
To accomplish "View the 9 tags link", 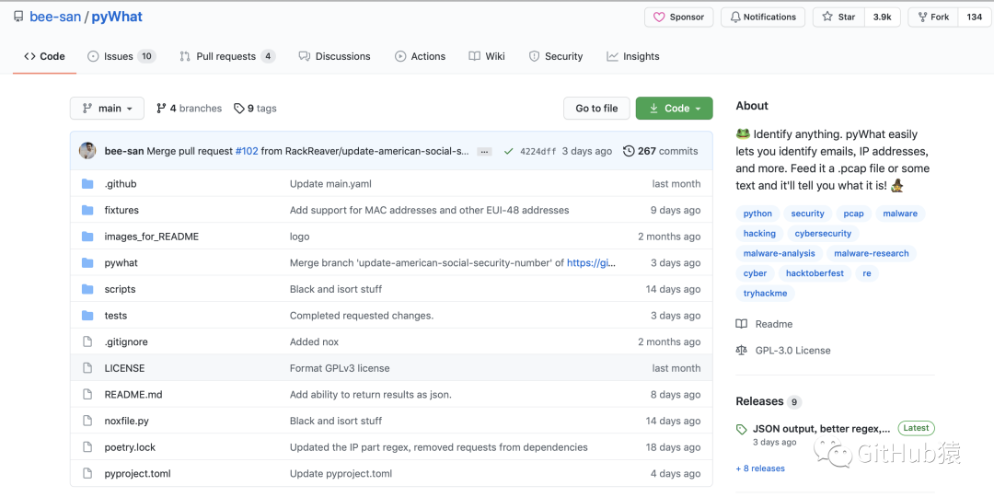I will (x=255, y=109).
